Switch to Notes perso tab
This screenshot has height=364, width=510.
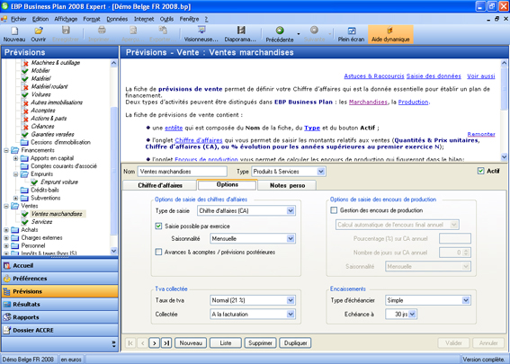(x=287, y=185)
